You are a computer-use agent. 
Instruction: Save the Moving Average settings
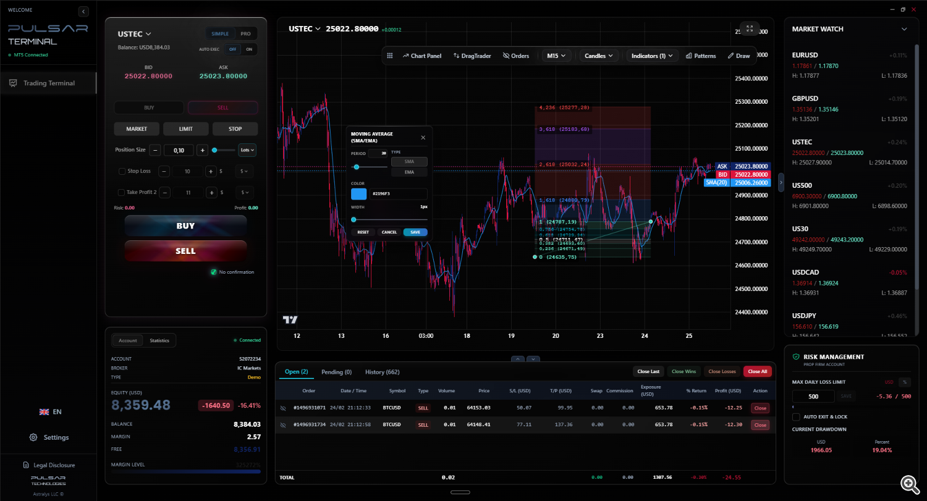click(x=415, y=232)
